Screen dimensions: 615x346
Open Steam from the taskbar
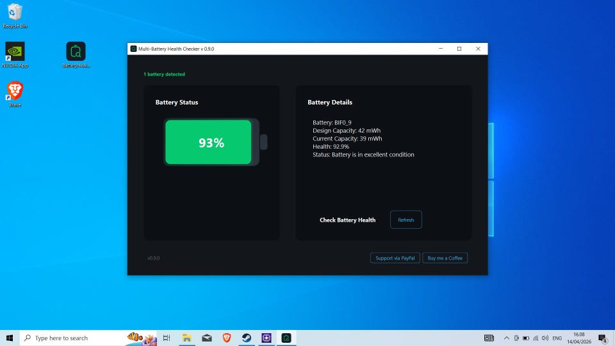pos(247,338)
